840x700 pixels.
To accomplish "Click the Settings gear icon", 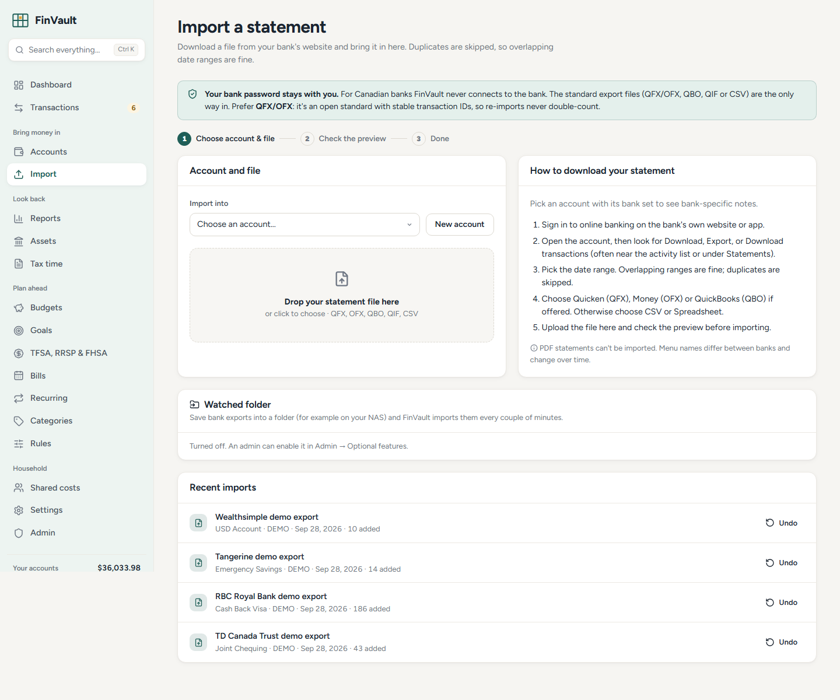I will click(19, 510).
